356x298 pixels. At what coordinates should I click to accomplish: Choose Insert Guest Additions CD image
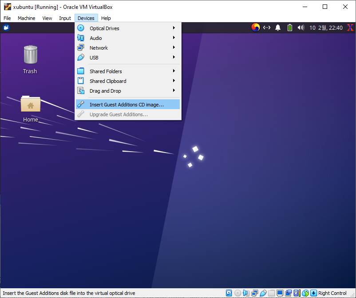(127, 104)
